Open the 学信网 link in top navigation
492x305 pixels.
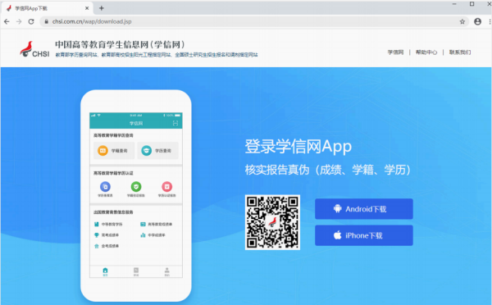[x=395, y=52]
